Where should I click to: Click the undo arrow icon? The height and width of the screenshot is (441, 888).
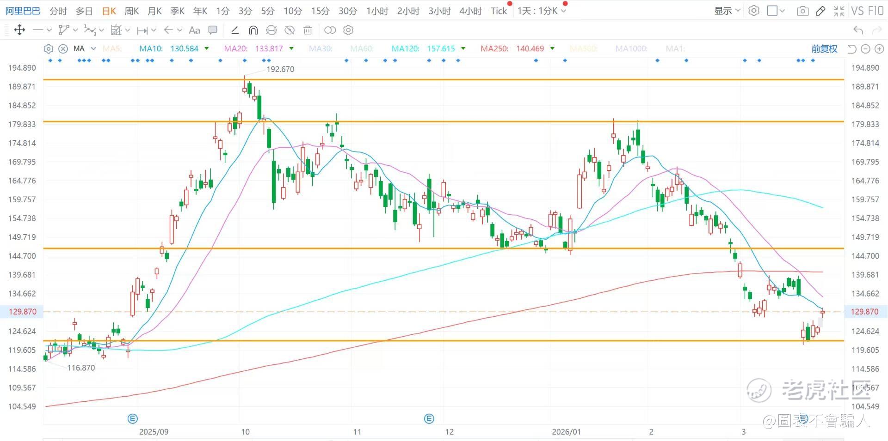pos(858,30)
